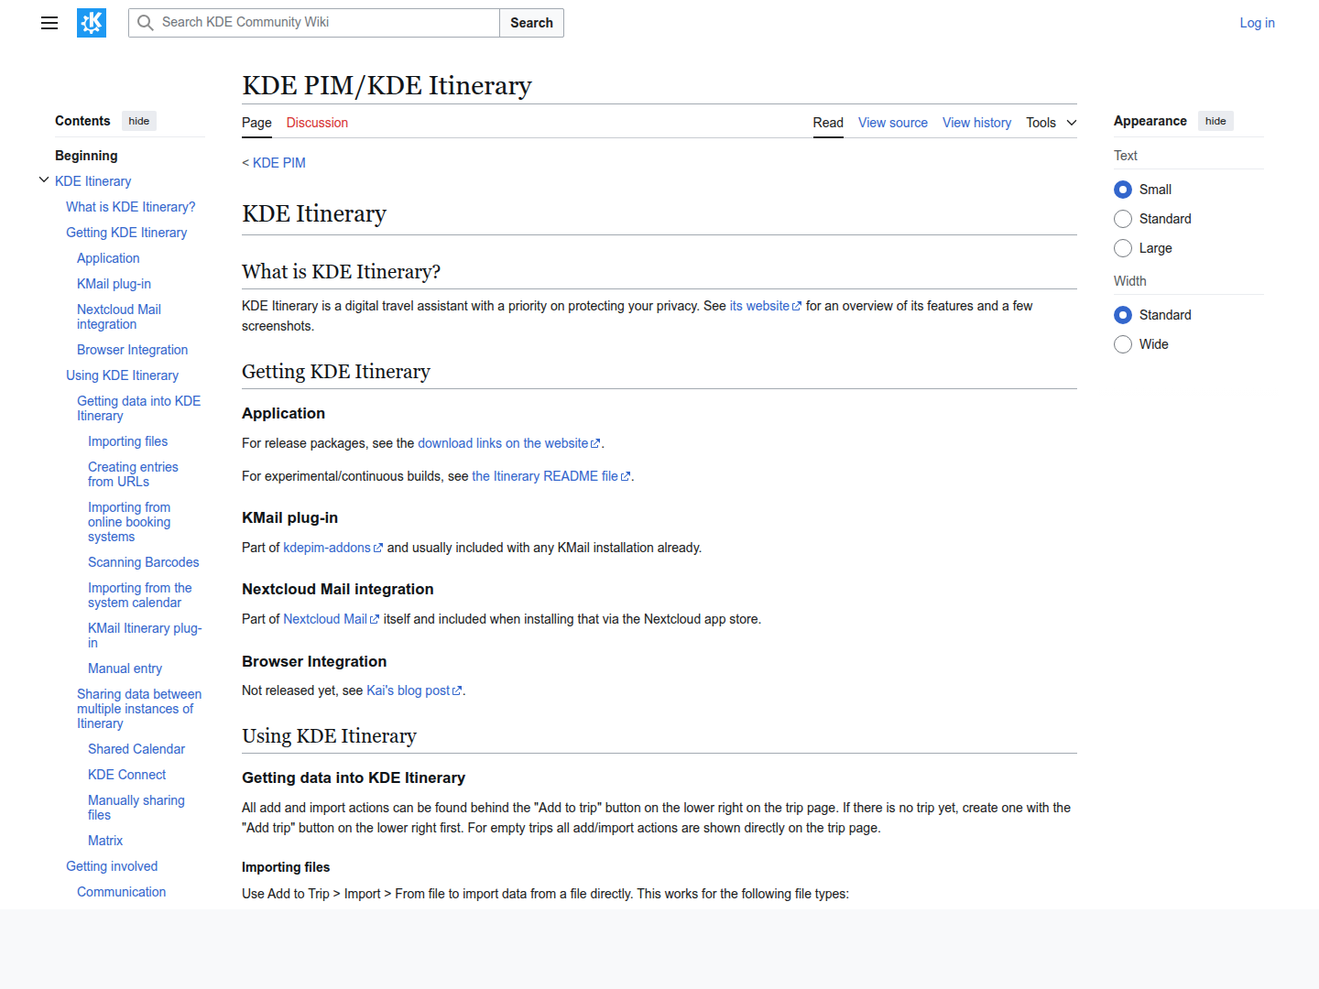Screen dimensions: 1319x989
Task: Open Kai's blog post link
Action: tap(414, 690)
